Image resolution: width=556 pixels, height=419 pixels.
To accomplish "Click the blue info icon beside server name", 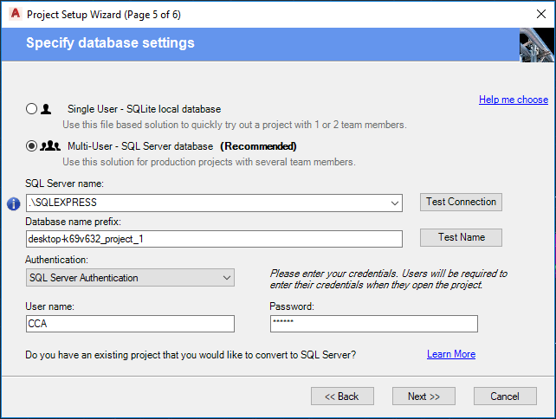I will tap(13, 203).
